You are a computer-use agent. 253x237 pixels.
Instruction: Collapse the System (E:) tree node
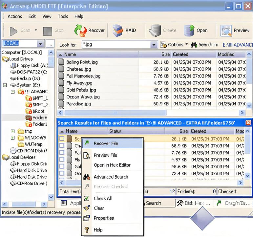5,85
